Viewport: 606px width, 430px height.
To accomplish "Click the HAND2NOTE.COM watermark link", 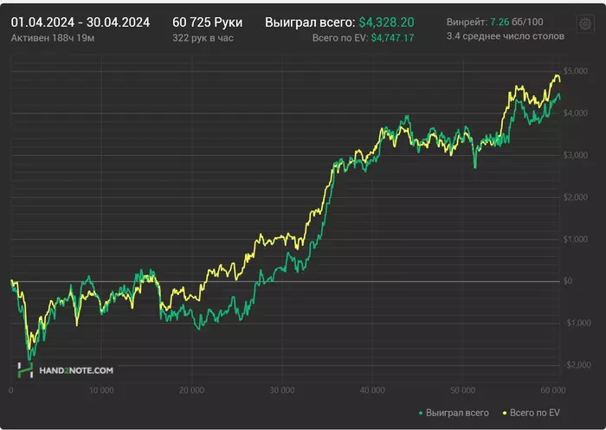I will click(76, 370).
